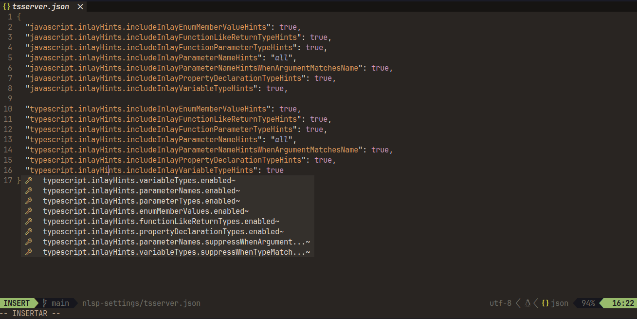Click the INSERT mode indicator

[x=17, y=303]
